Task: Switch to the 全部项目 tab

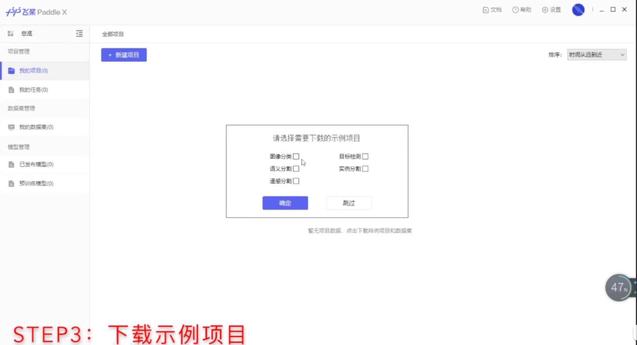Action: click(x=112, y=33)
